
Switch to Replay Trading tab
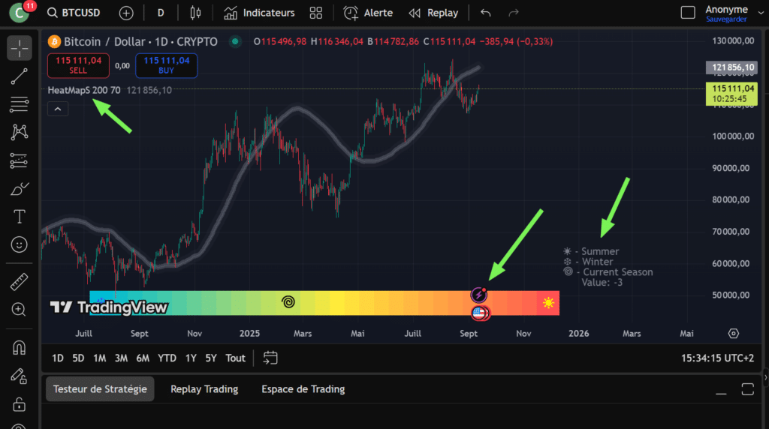tap(204, 388)
